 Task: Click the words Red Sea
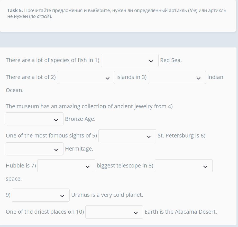point(171,60)
